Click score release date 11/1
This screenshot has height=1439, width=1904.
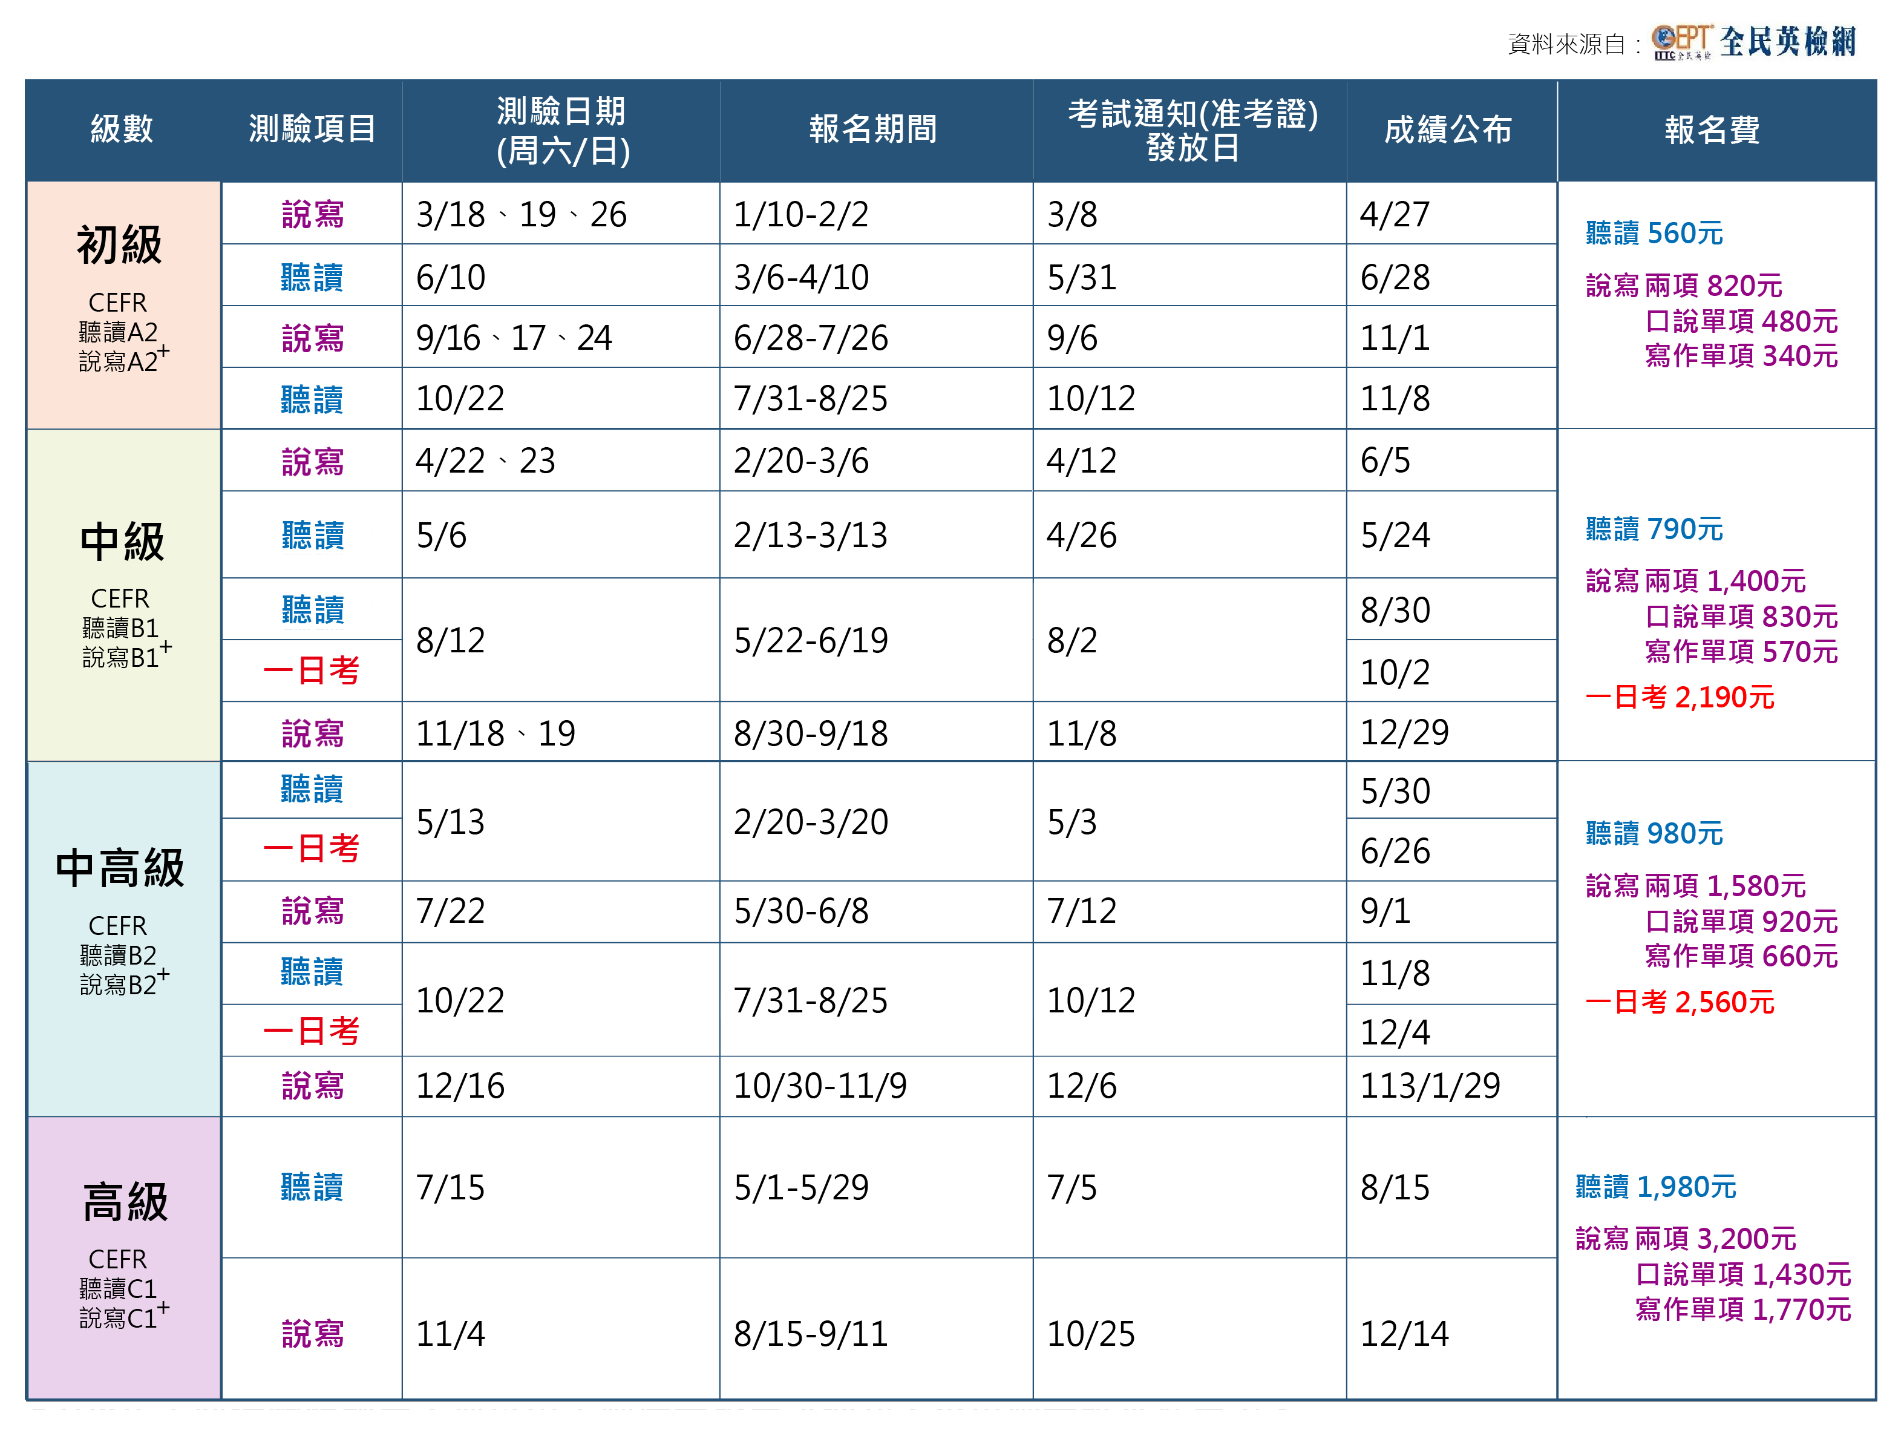click(1395, 338)
